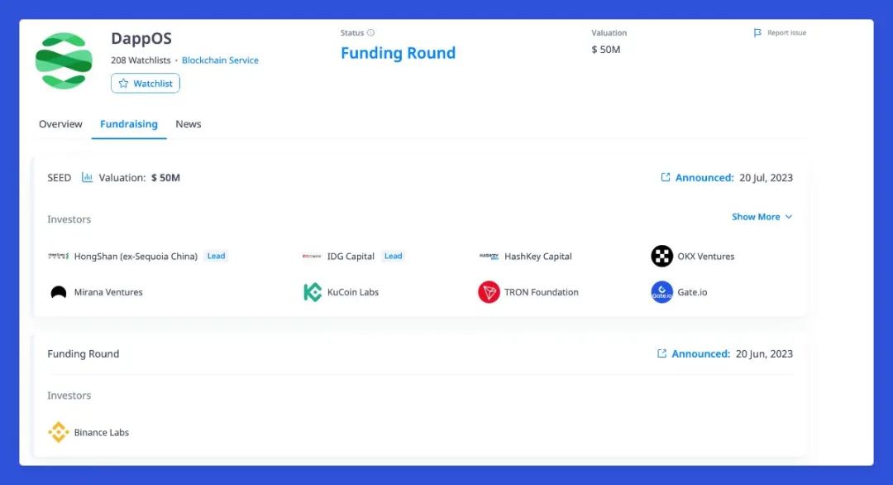Click the blue Funding Round status heading
The width and height of the screenshot is (893, 485).
pos(398,53)
